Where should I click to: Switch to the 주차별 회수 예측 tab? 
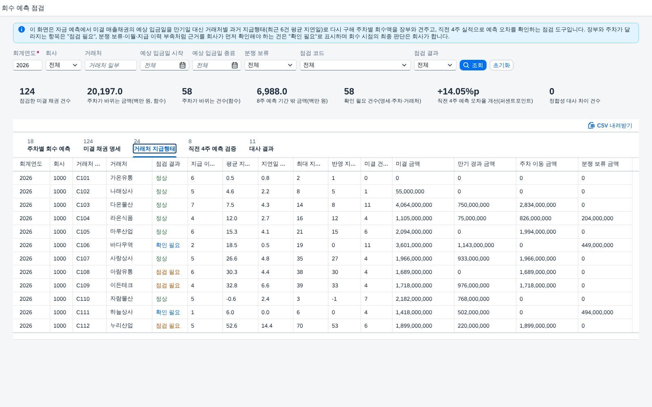coord(48,149)
